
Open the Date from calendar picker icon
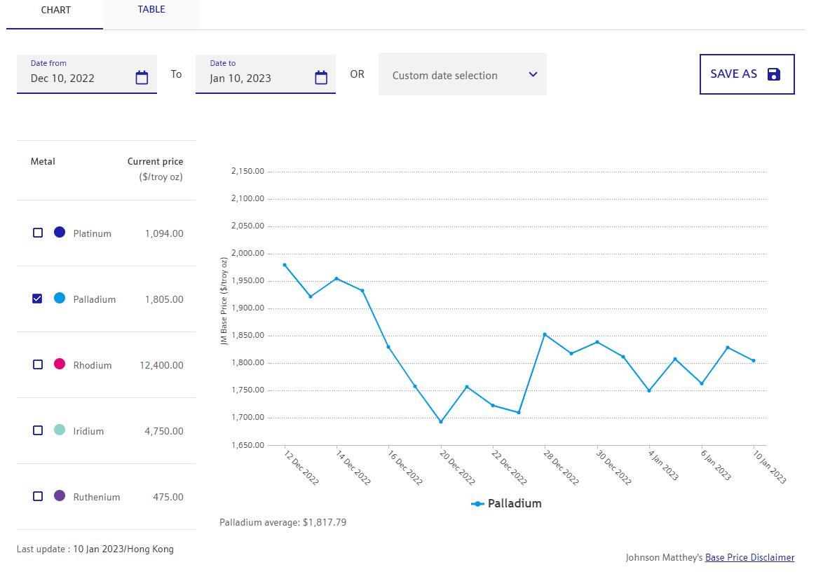click(142, 78)
